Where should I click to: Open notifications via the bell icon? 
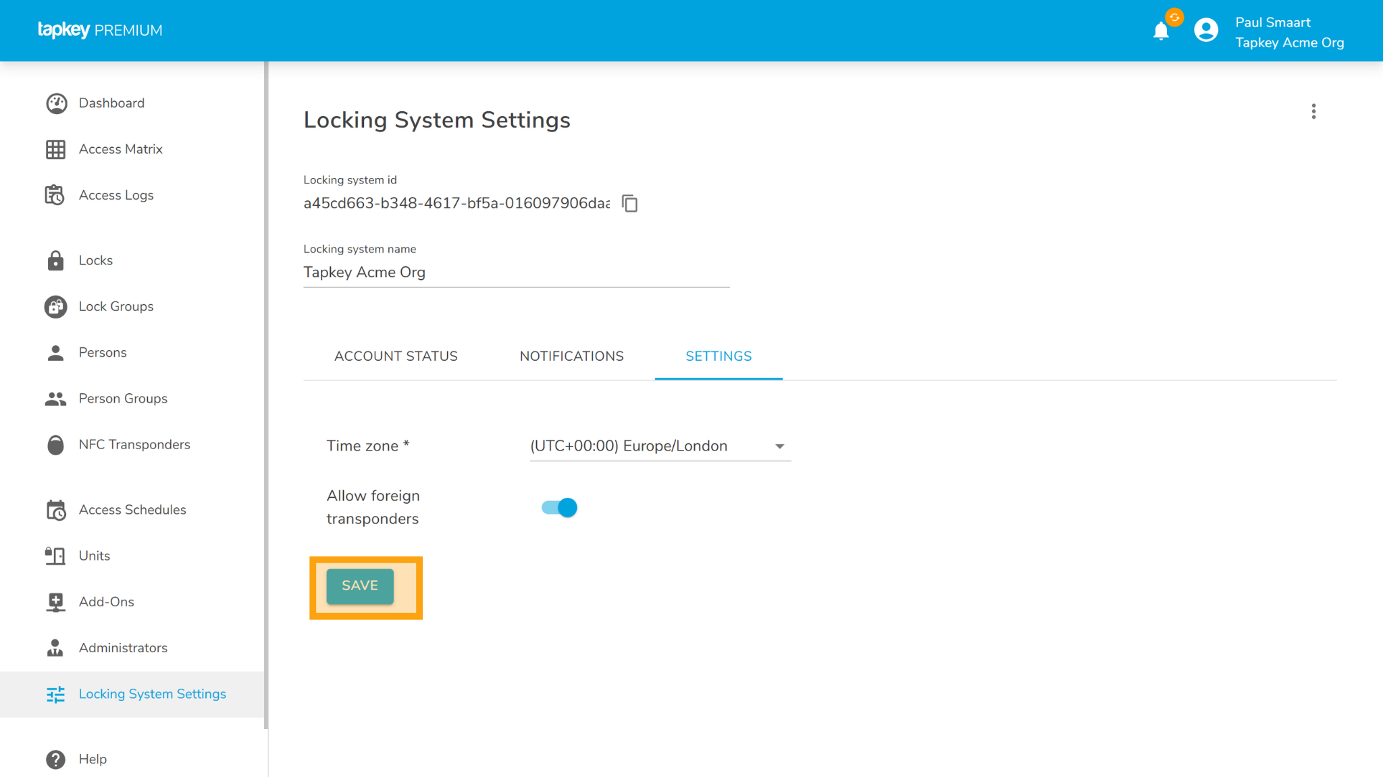pos(1161,31)
